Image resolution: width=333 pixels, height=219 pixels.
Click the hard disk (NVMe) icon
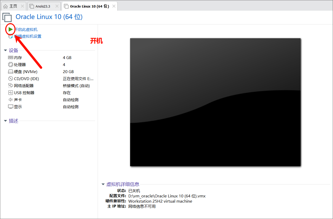(x=11, y=72)
